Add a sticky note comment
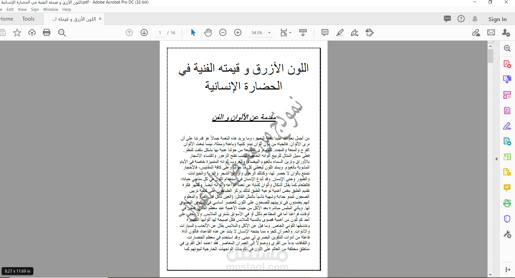 point(325,33)
